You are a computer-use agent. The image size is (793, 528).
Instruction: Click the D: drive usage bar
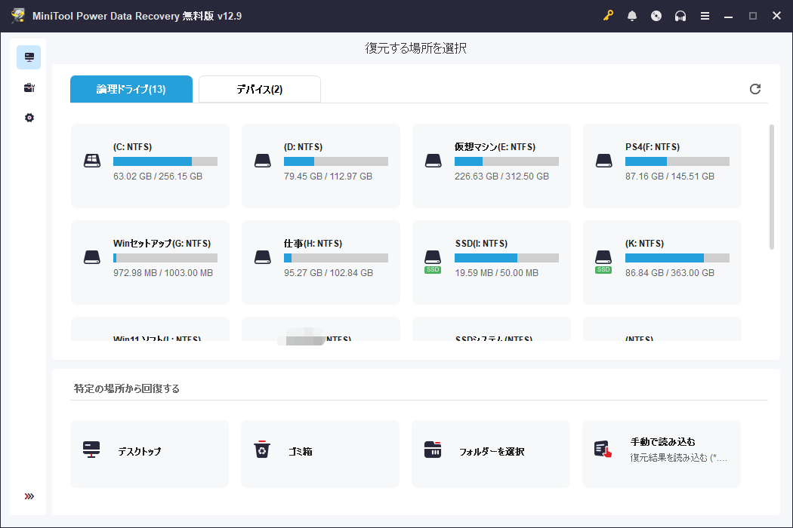[x=336, y=161]
